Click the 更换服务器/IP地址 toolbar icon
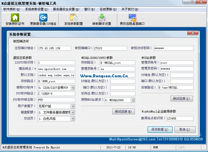This screenshot has width=208, height=152. [x=43, y=18]
